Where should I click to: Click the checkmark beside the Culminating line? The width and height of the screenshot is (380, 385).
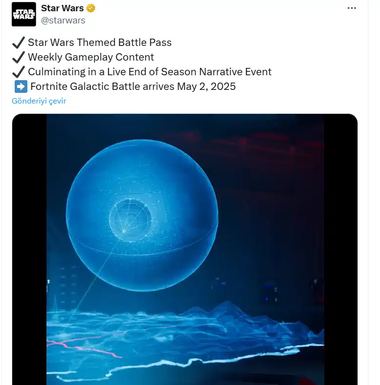19,72
